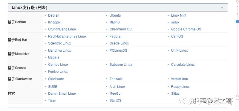The width and height of the screenshot is (239, 111).
Task: Open the Fedora link
Action: pyautogui.click(x=115, y=37)
